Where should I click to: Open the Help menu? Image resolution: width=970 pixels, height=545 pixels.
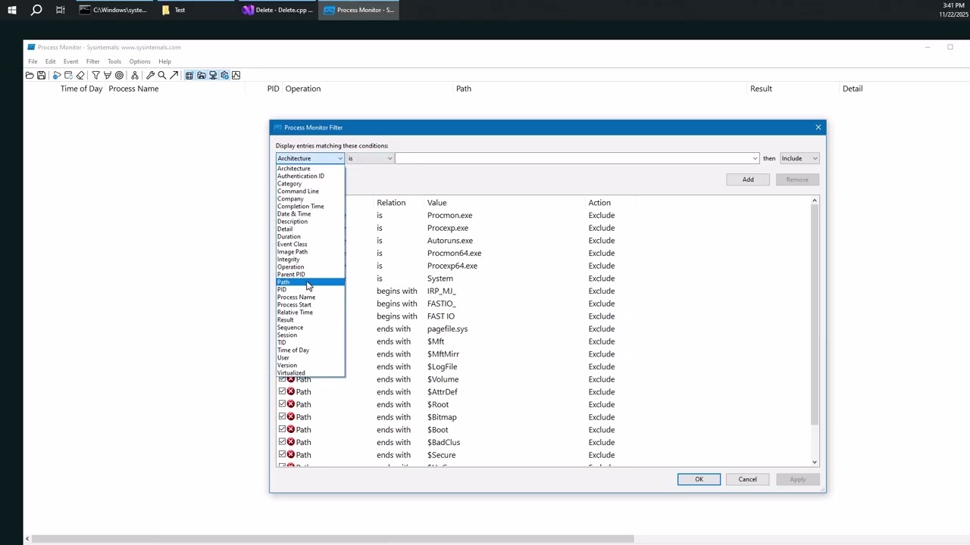[x=164, y=61]
